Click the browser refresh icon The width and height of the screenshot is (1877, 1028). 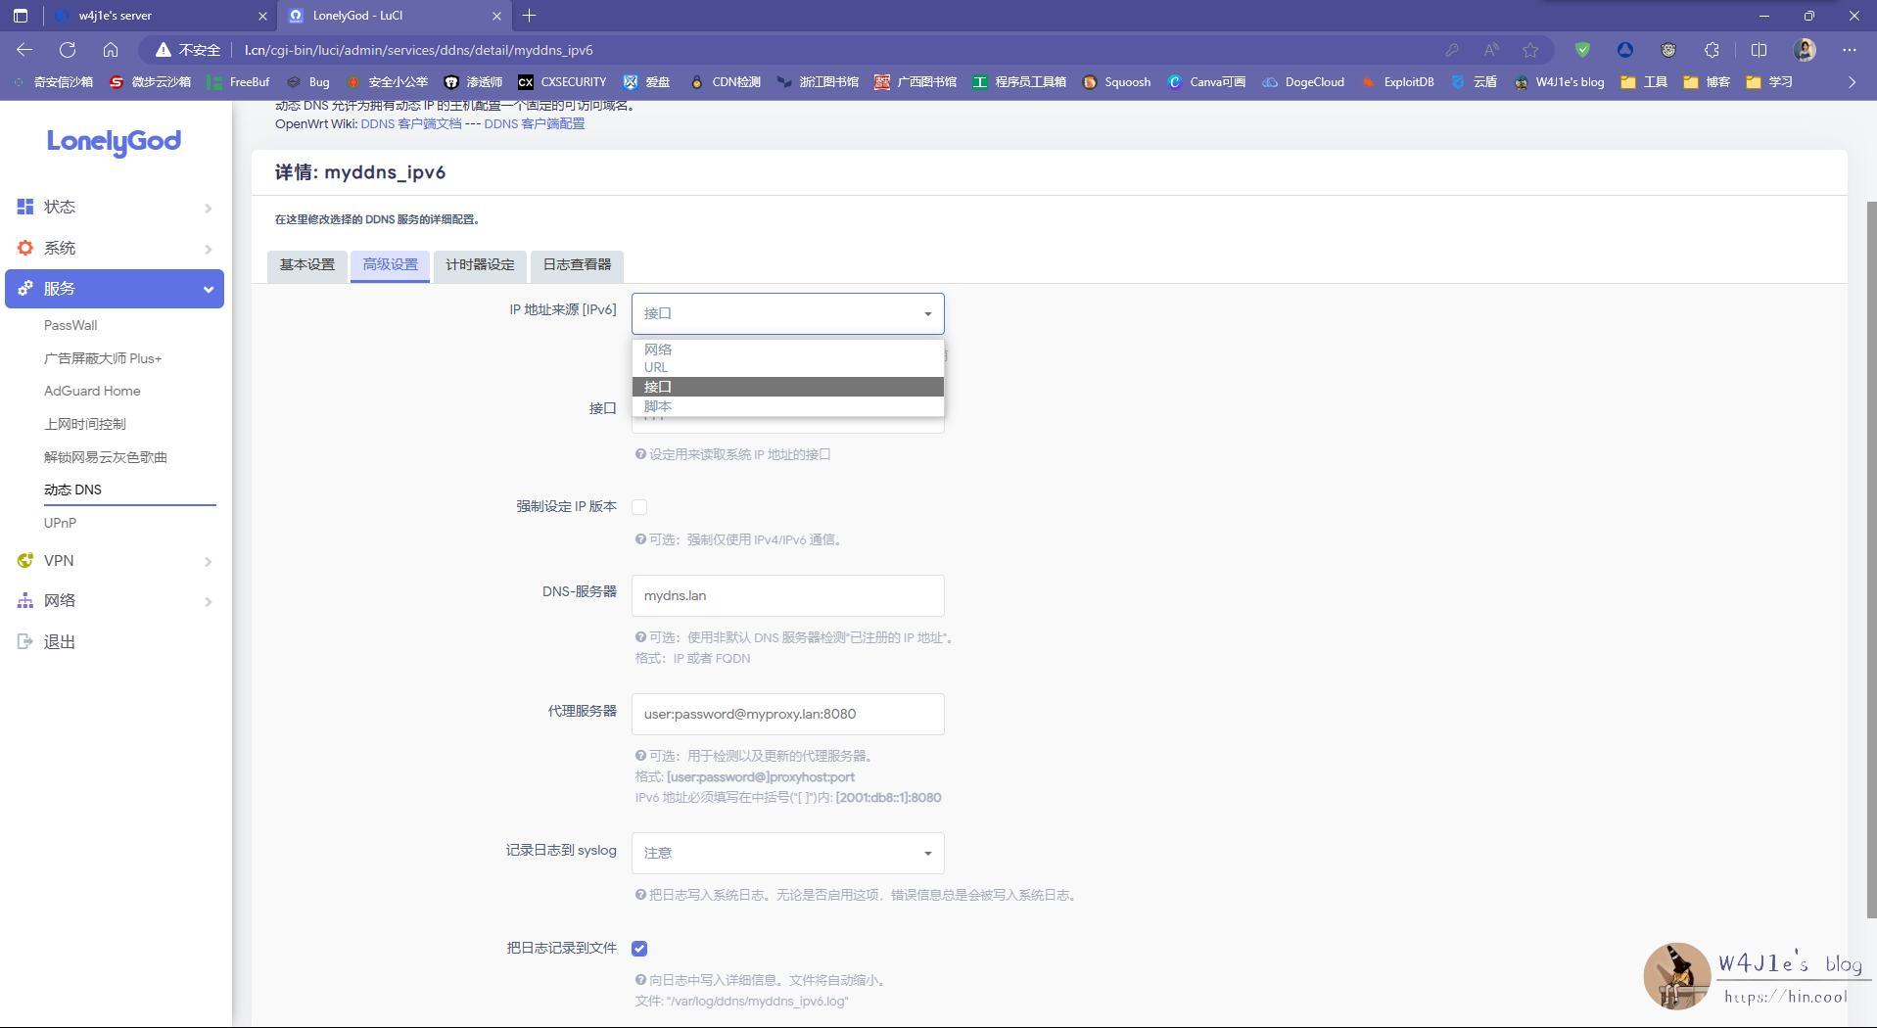tap(68, 50)
